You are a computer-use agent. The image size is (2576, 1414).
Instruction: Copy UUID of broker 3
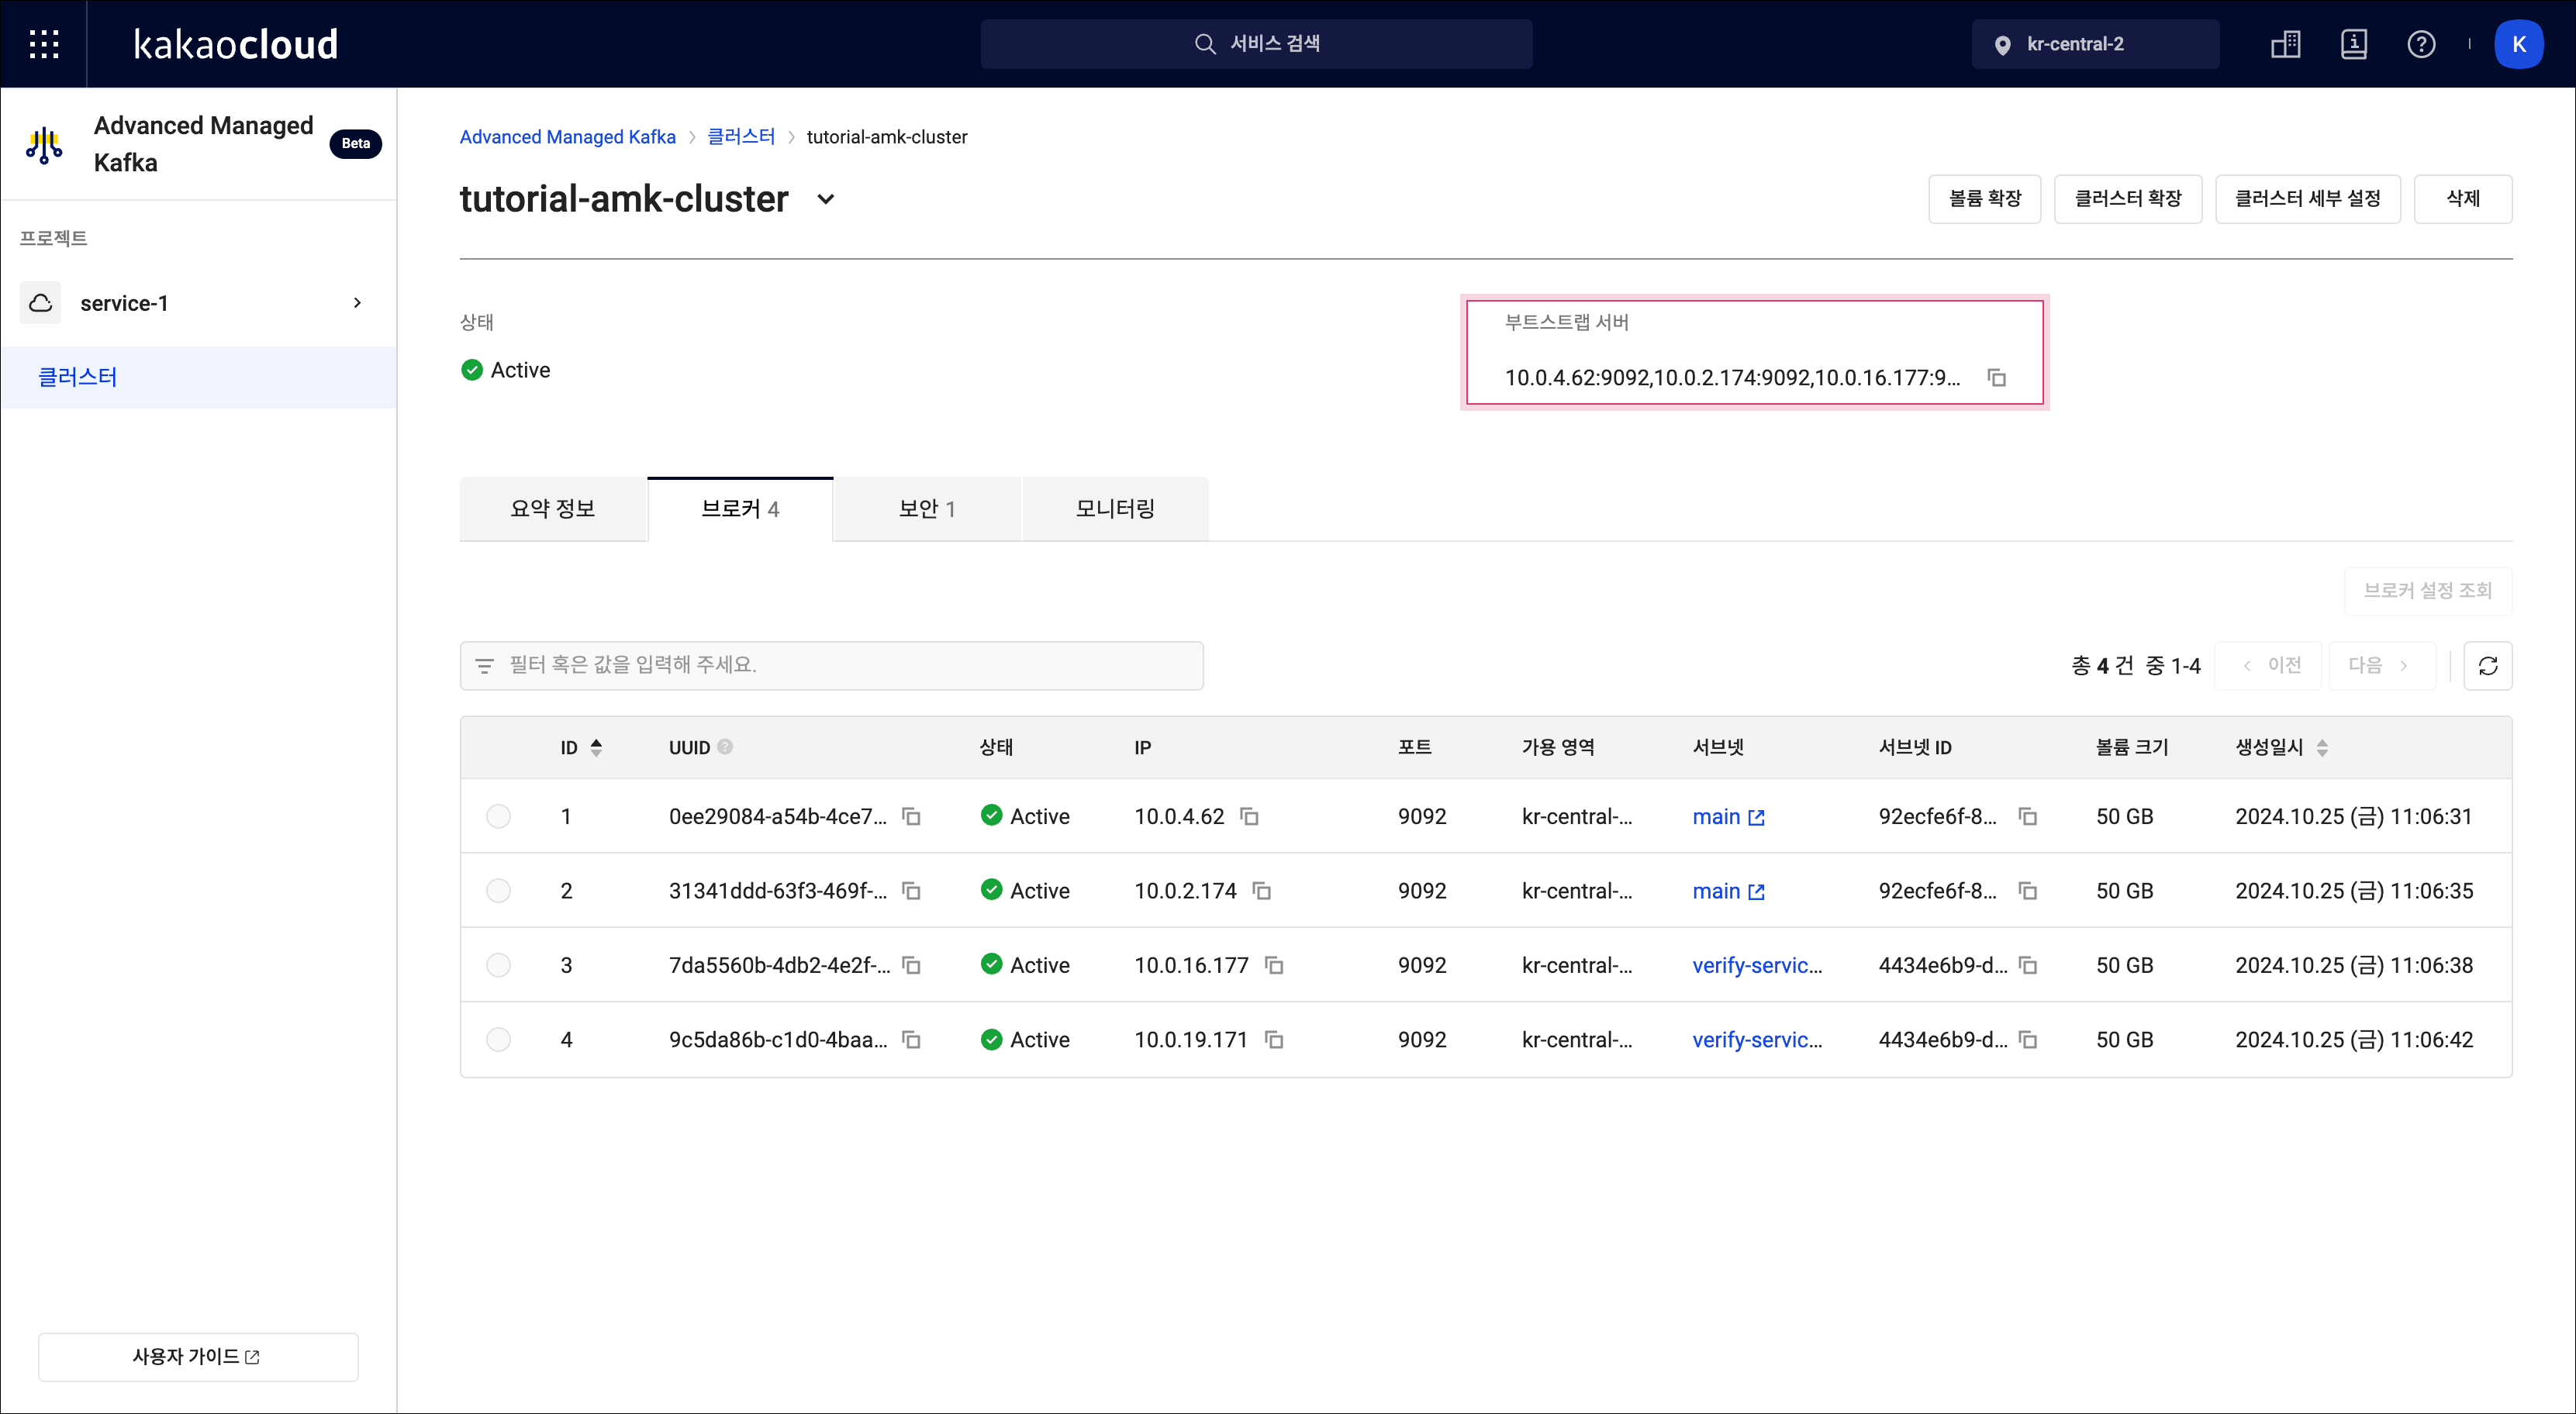coord(911,965)
